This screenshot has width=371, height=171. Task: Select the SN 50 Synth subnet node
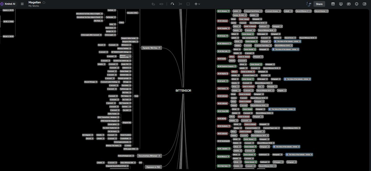[223, 81]
